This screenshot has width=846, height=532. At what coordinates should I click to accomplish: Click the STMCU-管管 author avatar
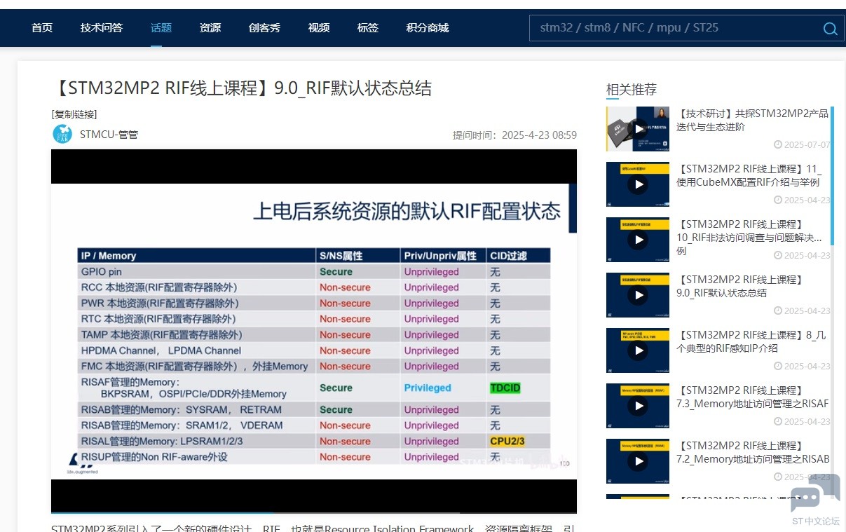pyautogui.click(x=62, y=134)
